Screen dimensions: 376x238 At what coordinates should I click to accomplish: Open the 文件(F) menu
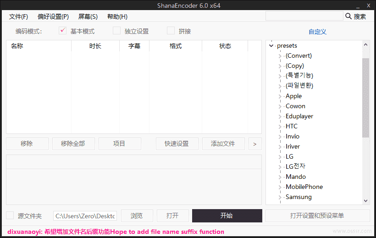(18, 17)
